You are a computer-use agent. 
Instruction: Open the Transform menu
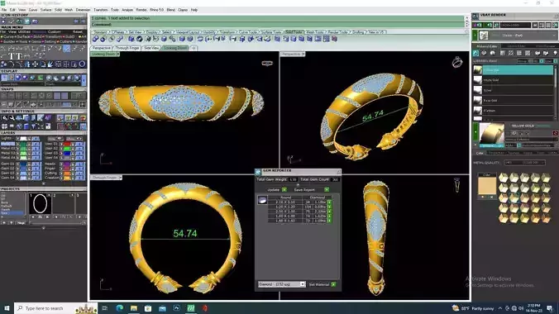100,10
